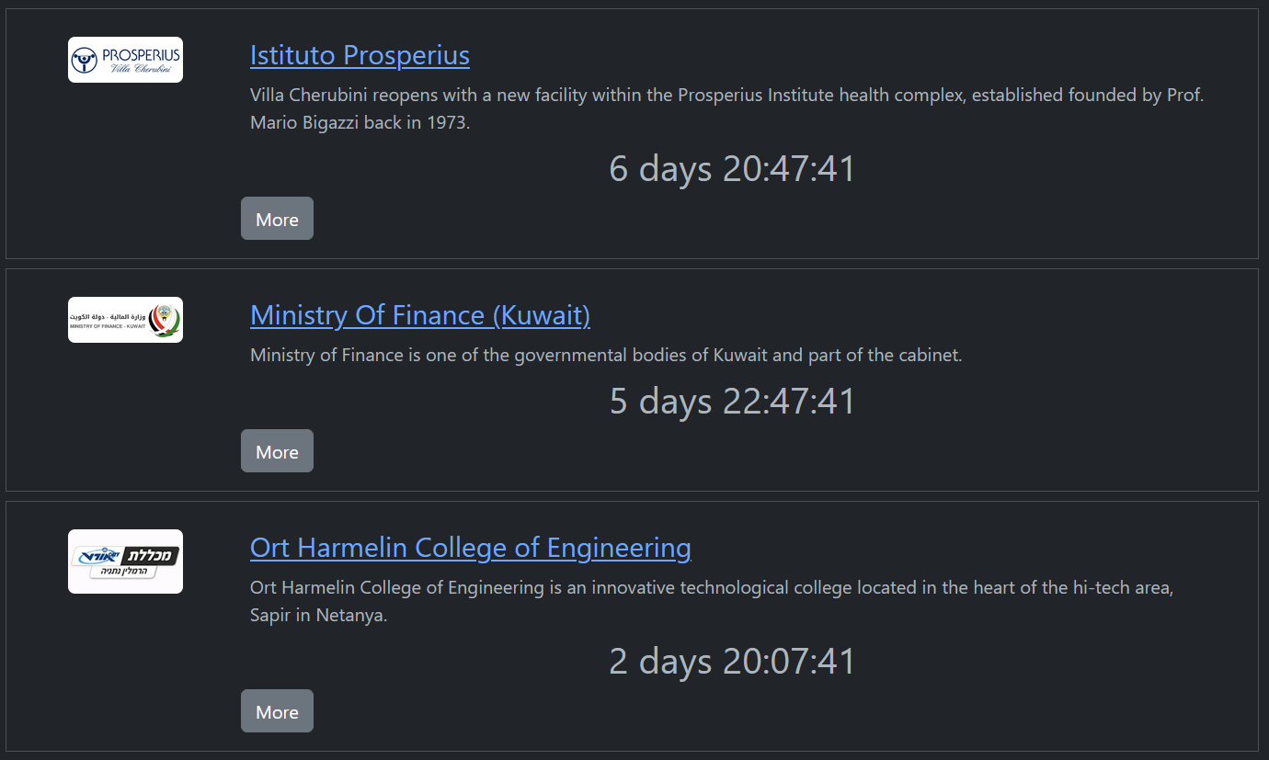Open the Ministry Of Finance (Kuwait) link

[419, 315]
